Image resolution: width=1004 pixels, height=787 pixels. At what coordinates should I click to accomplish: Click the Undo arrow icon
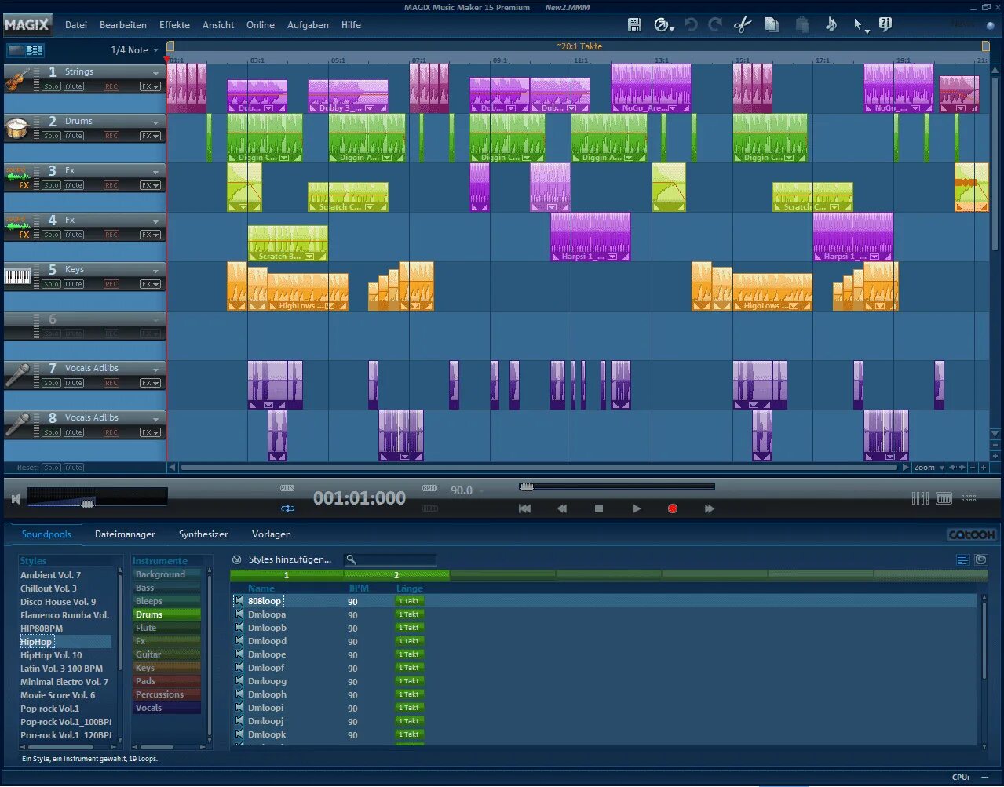click(691, 25)
